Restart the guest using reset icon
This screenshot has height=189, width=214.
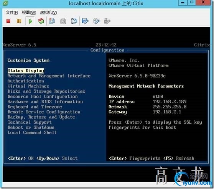(41, 21)
